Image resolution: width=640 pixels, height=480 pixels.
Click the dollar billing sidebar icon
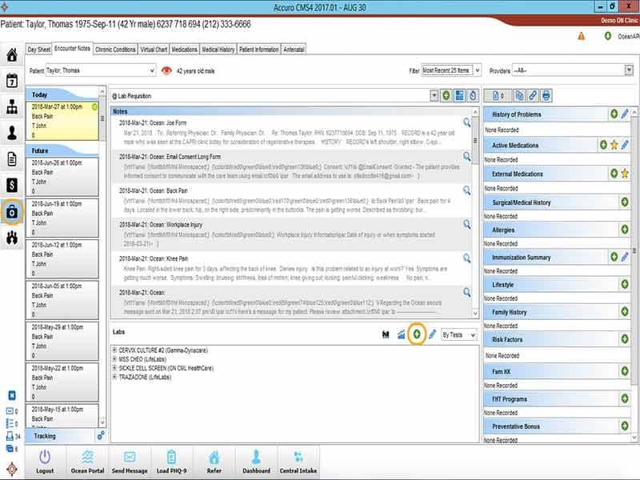pyautogui.click(x=12, y=185)
